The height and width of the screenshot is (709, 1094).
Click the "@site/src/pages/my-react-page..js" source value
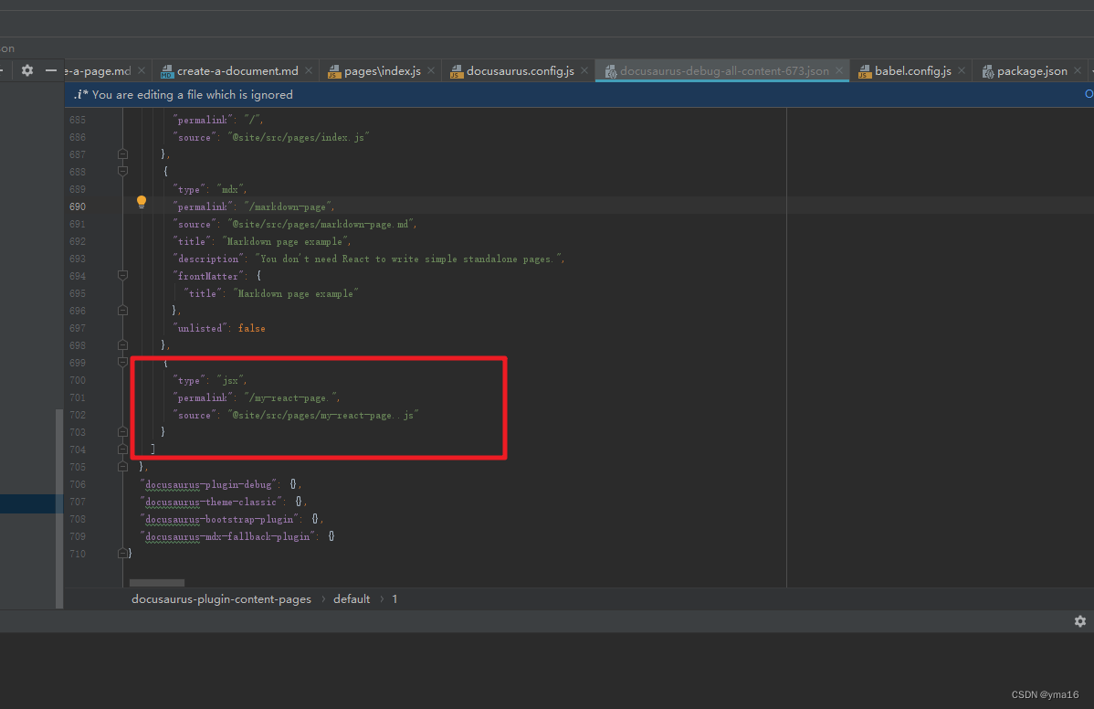coord(323,415)
